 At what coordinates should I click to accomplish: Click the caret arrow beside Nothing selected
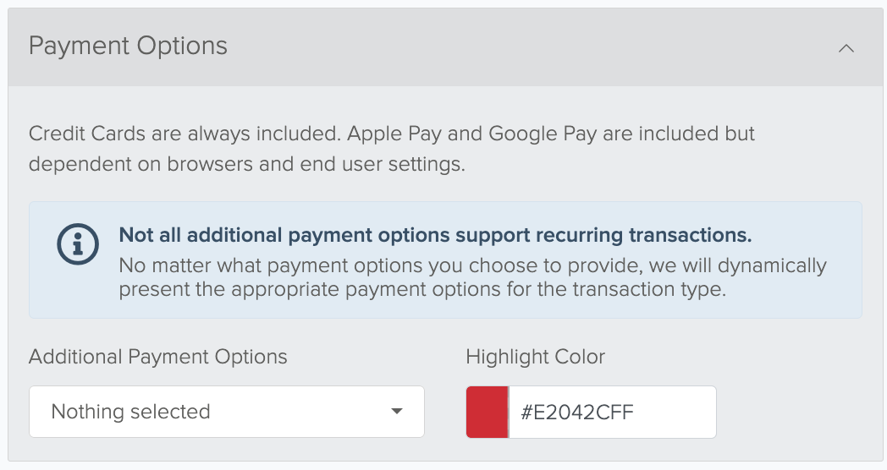[x=397, y=411]
